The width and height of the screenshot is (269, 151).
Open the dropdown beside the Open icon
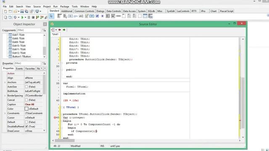pos(18,11)
